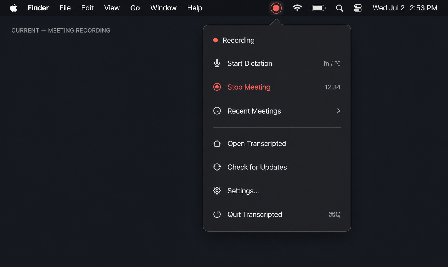The width and height of the screenshot is (448, 267).
Task: Open the Edit menu
Action: click(87, 8)
